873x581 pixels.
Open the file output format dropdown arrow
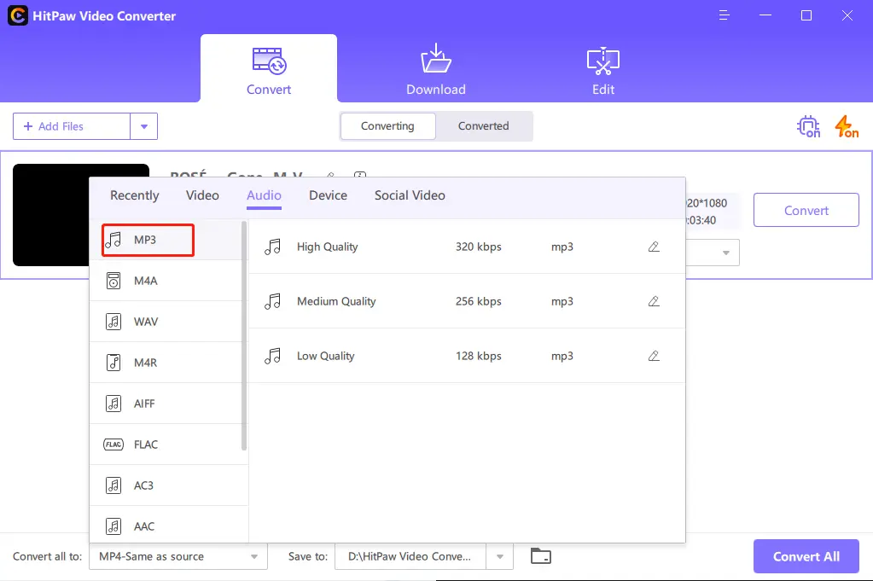click(726, 253)
